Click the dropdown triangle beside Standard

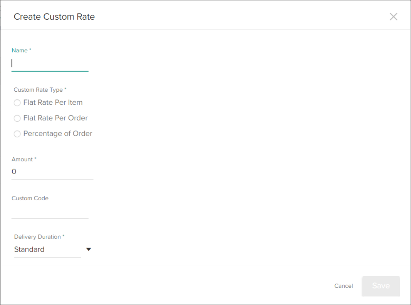[x=89, y=249]
